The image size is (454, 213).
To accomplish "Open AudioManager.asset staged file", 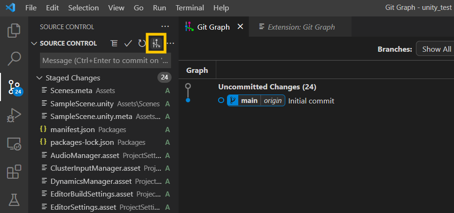I will [x=103, y=155].
